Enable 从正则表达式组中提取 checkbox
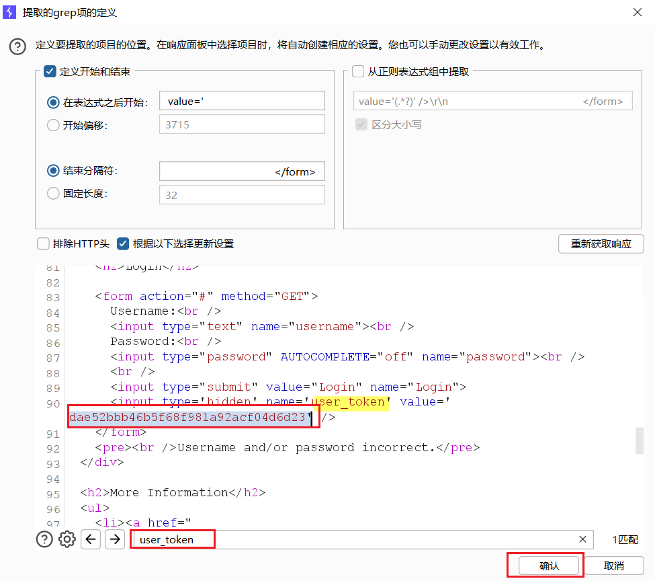 pos(357,71)
